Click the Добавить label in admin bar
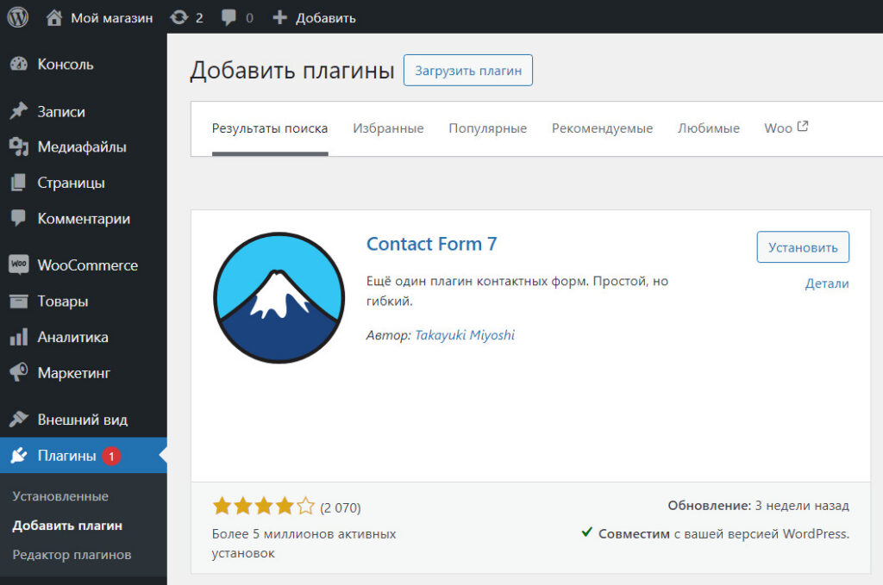Screen dimensions: 883x585 [325, 18]
